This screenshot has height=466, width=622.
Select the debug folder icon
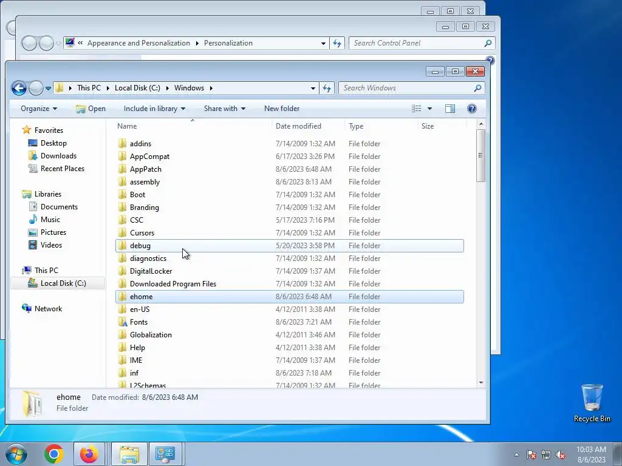pyautogui.click(x=122, y=245)
